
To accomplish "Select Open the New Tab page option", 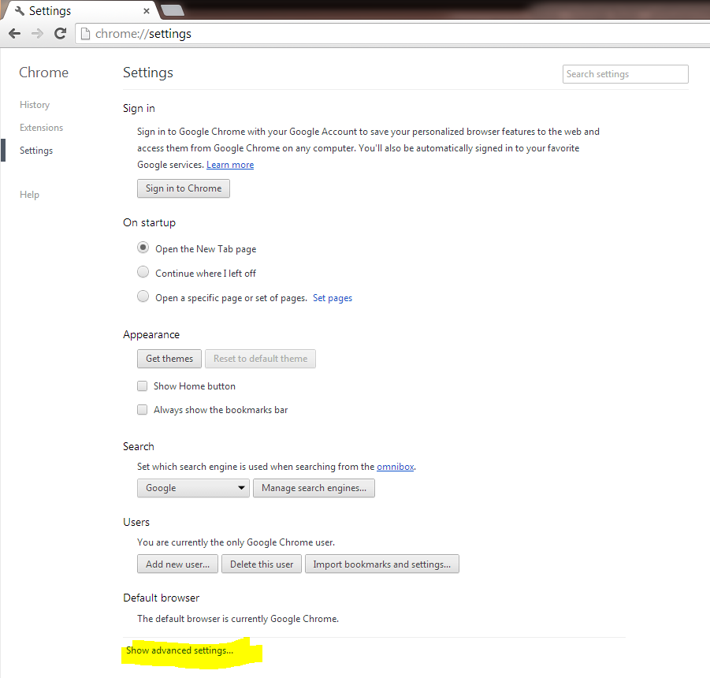I will (x=143, y=248).
